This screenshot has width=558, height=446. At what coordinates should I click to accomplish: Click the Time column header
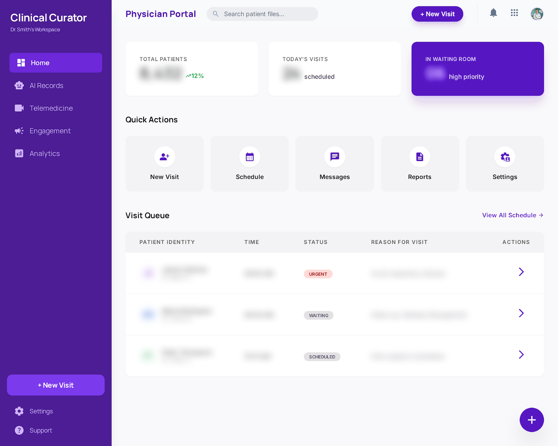[x=252, y=242]
